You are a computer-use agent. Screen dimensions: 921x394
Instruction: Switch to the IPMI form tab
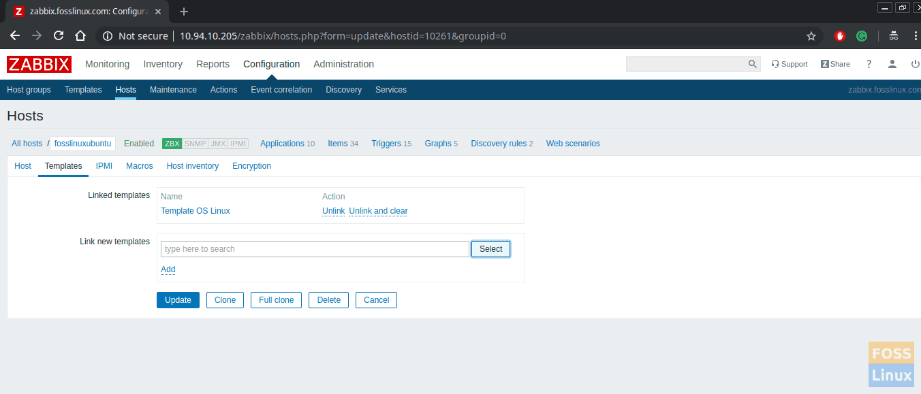104,166
